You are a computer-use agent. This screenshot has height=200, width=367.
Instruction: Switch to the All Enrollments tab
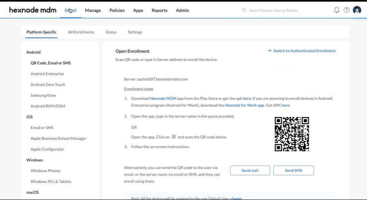81,32
